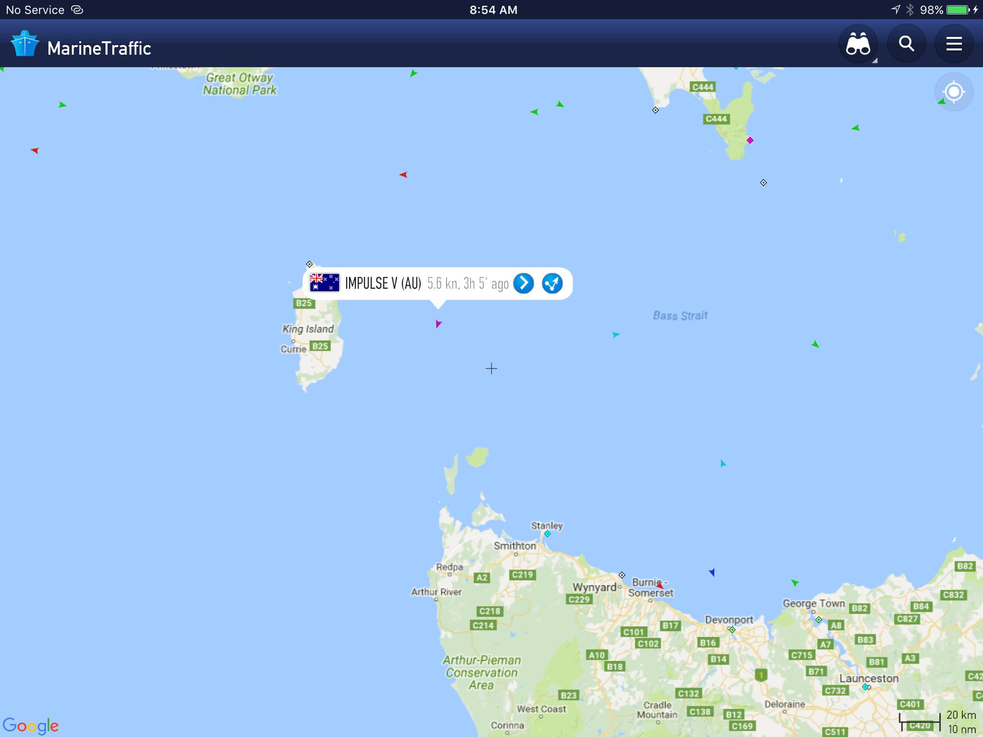Tap the search magnifier icon

tap(906, 44)
